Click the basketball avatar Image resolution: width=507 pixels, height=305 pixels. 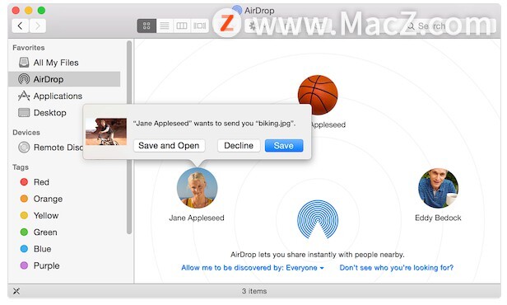pos(318,95)
